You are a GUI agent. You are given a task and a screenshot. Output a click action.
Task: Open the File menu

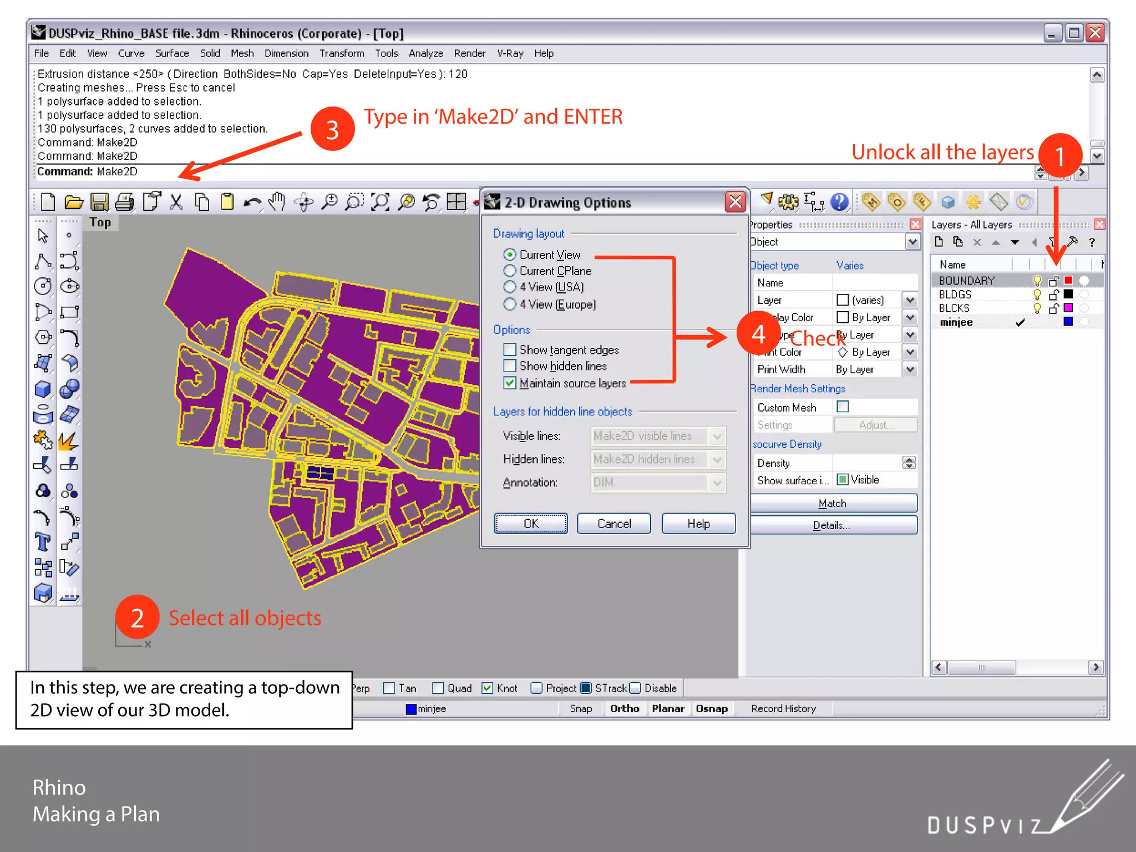pos(42,53)
